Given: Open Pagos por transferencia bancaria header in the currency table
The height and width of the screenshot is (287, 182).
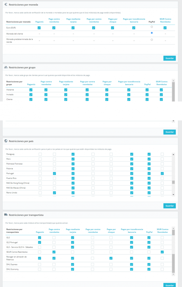Looking at the screenshot, I should (134, 20).
